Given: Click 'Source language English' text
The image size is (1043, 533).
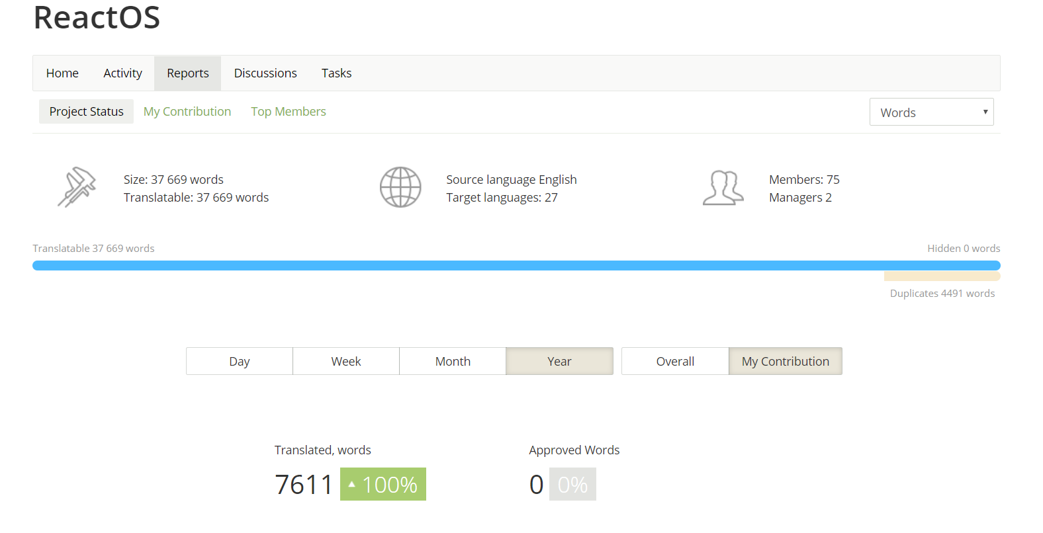Looking at the screenshot, I should coord(512,179).
